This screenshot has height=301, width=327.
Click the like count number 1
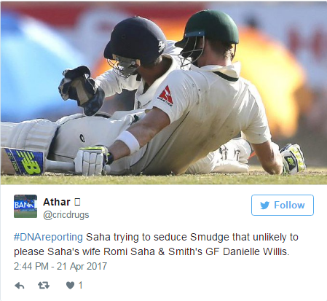81,285
